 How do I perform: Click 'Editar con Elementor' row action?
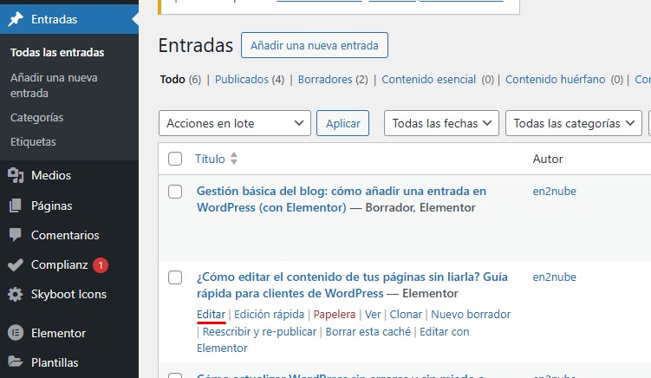333,340
